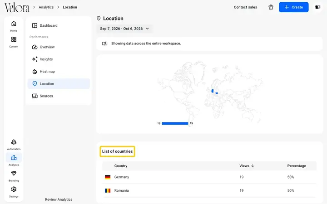Screen dimensions: 327x204
Task: Click Showing data across the entire workspace
Action: coord(146,44)
